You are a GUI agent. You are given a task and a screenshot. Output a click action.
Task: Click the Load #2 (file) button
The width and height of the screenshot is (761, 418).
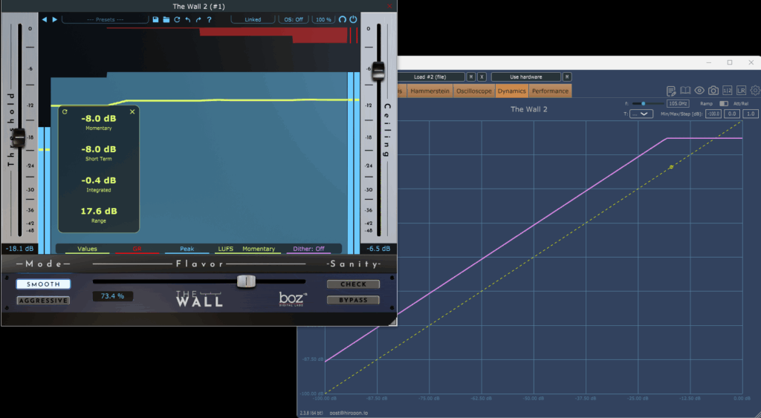point(430,76)
